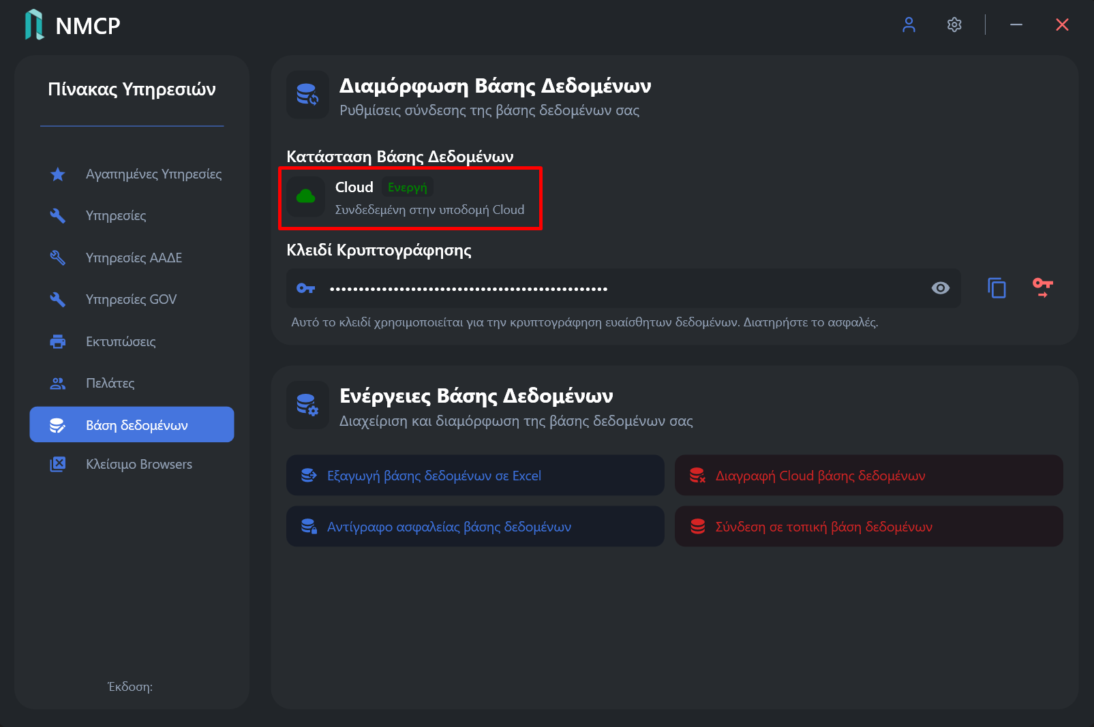Reveal encryption key with eye icon
This screenshot has width=1094, height=727.
coord(941,288)
